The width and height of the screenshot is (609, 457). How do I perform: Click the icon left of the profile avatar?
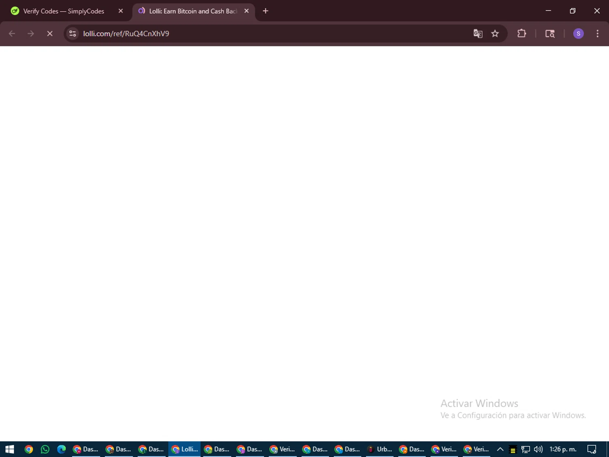(x=550, y=34)
